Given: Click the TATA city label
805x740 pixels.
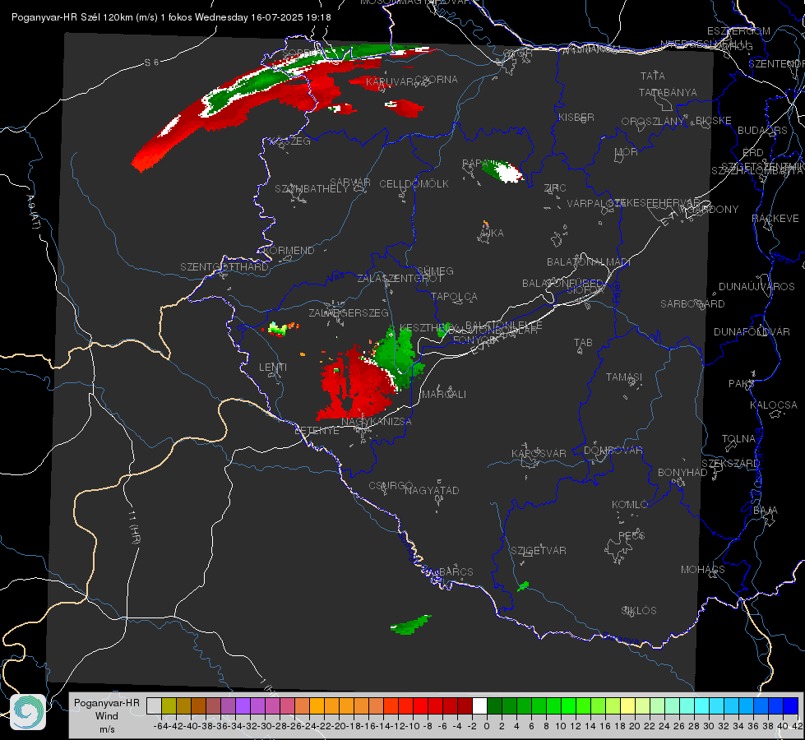Looking at the screenshot, I should pyautogui.click(x=653, y=76).
